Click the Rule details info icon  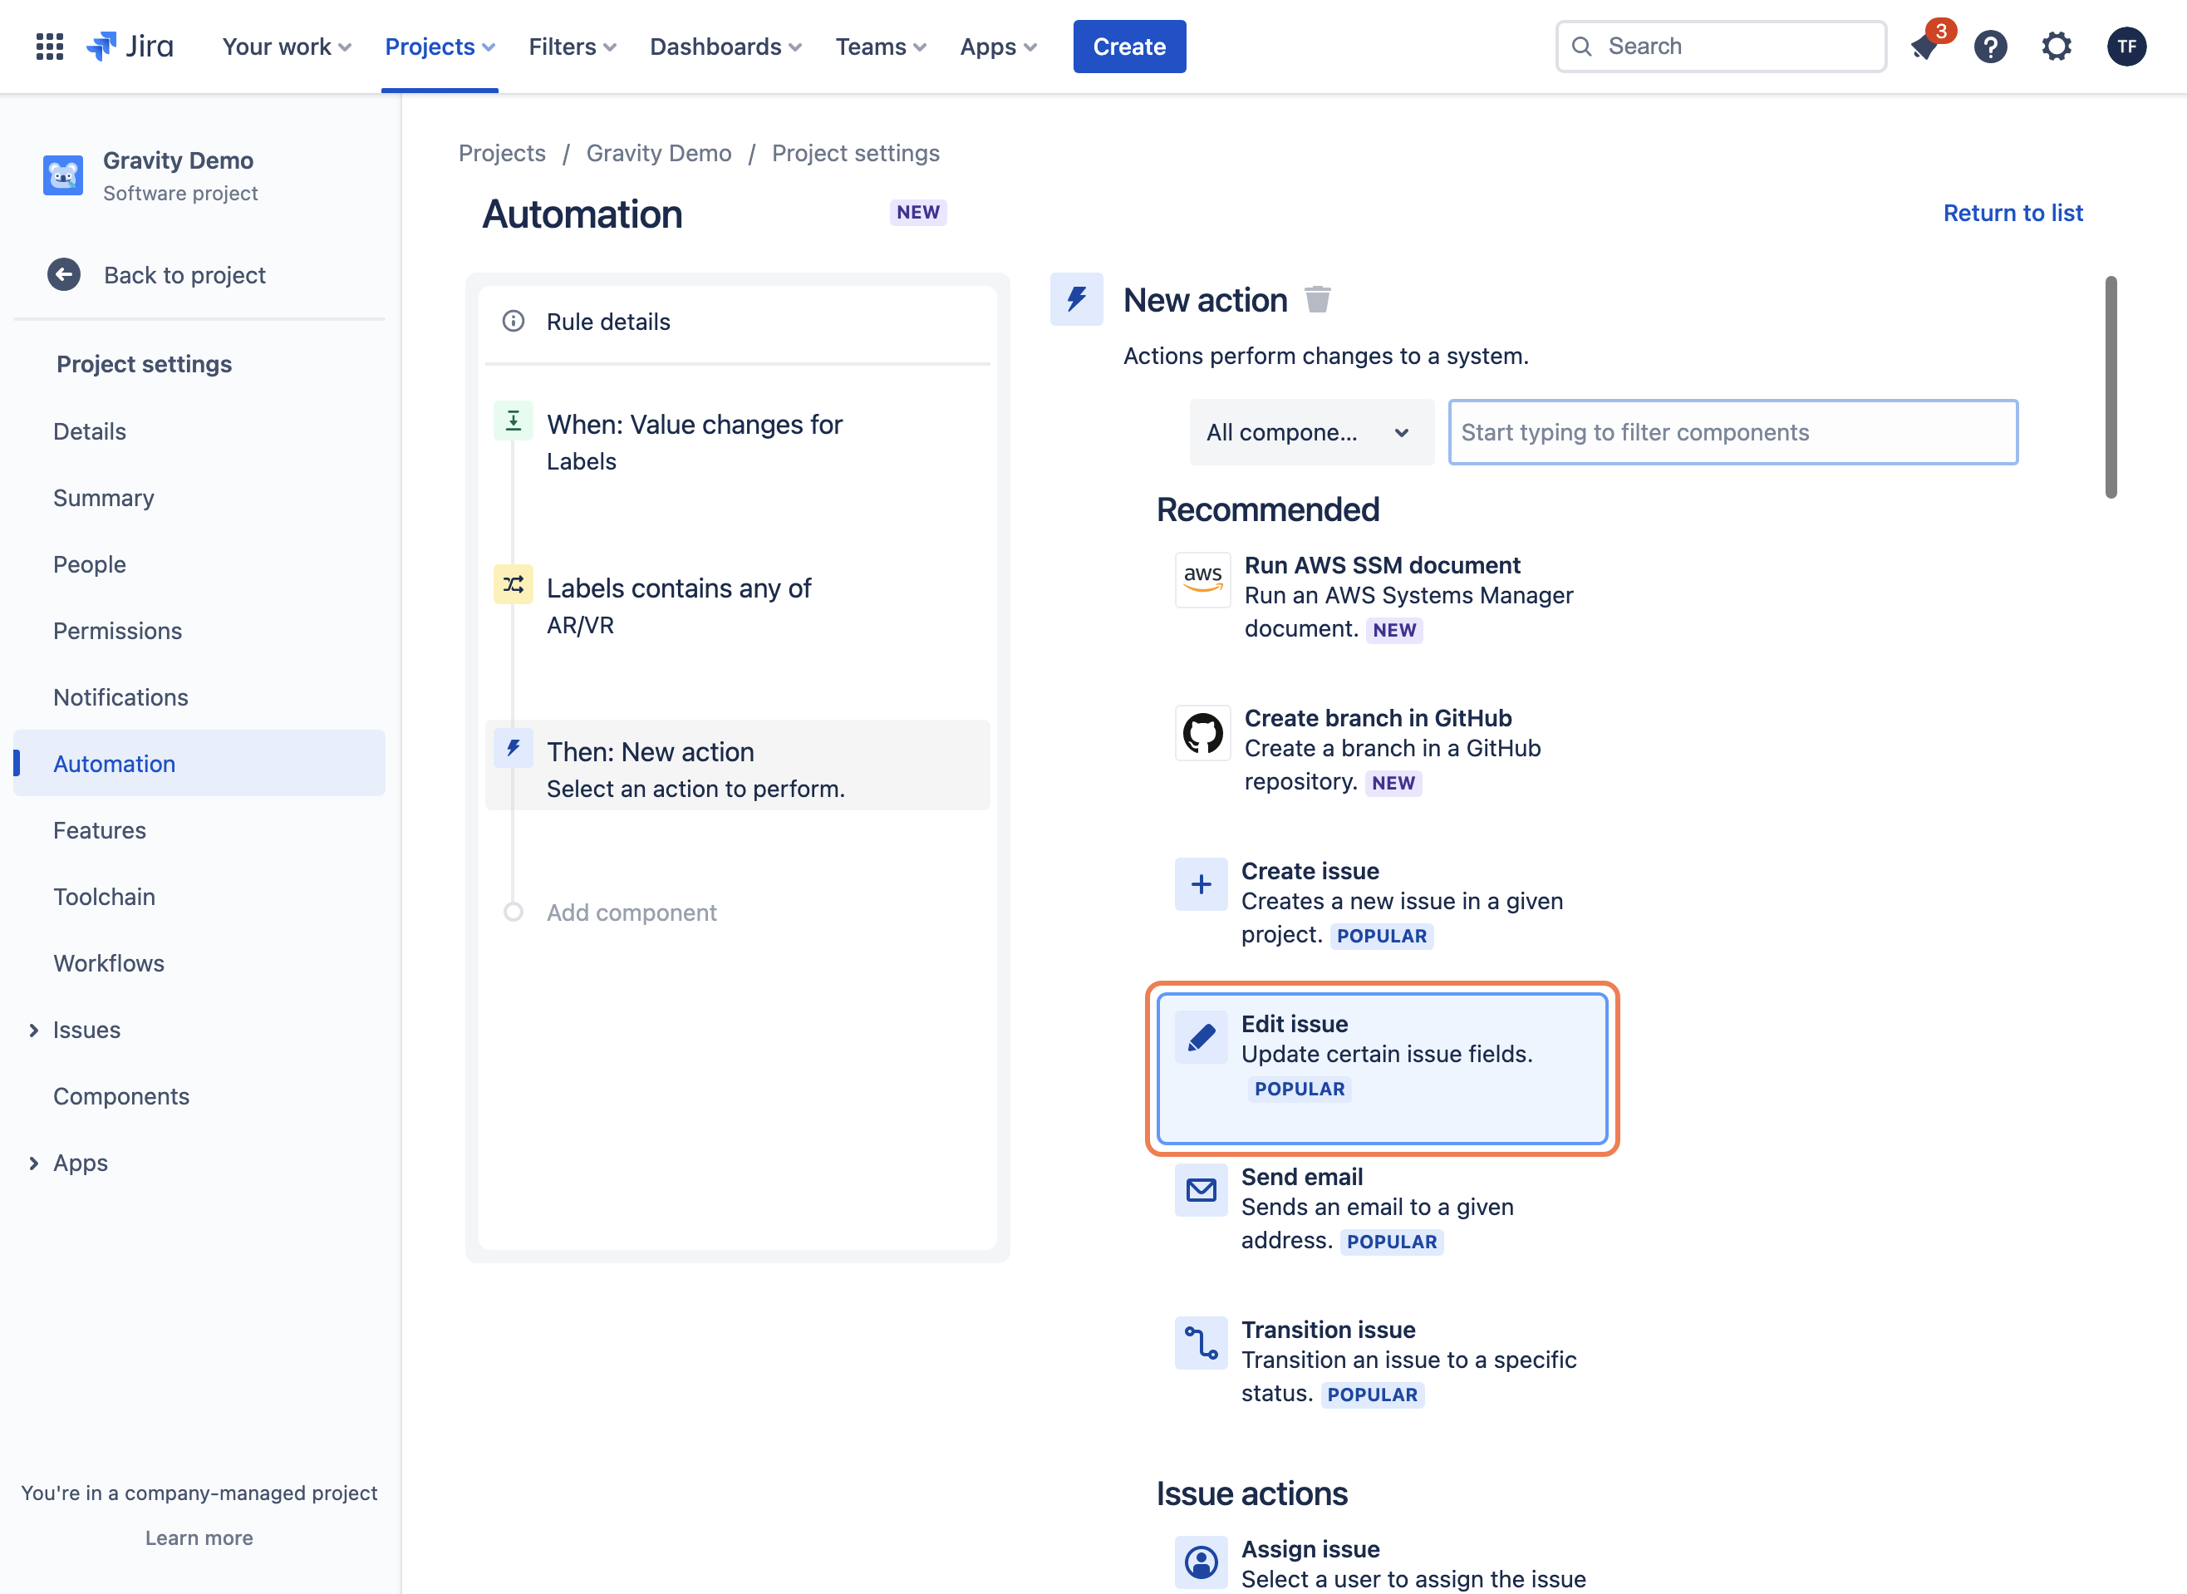coord(514,322)
